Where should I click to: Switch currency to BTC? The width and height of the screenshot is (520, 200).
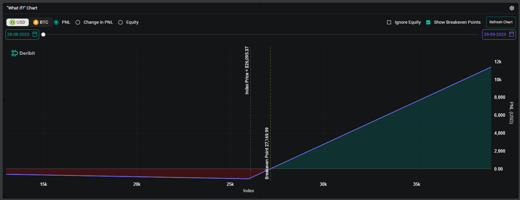coord(41,22)
